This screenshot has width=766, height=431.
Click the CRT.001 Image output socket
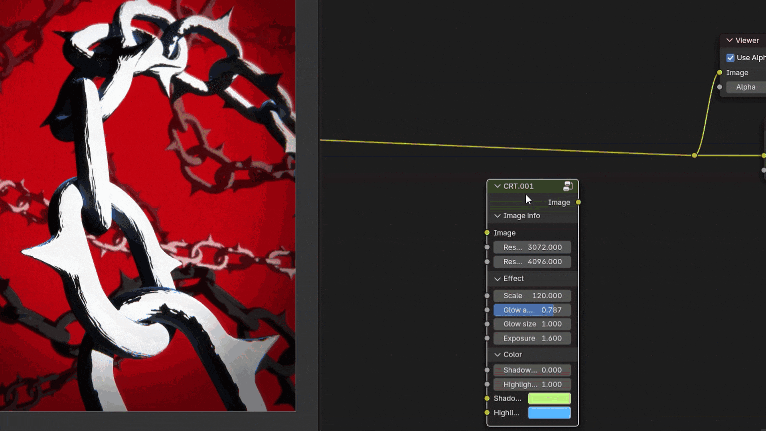tap(578, 202)
